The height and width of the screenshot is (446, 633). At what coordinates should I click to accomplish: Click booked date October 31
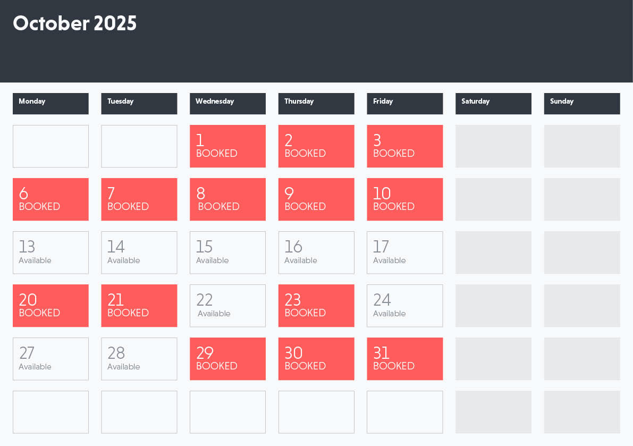404,359
